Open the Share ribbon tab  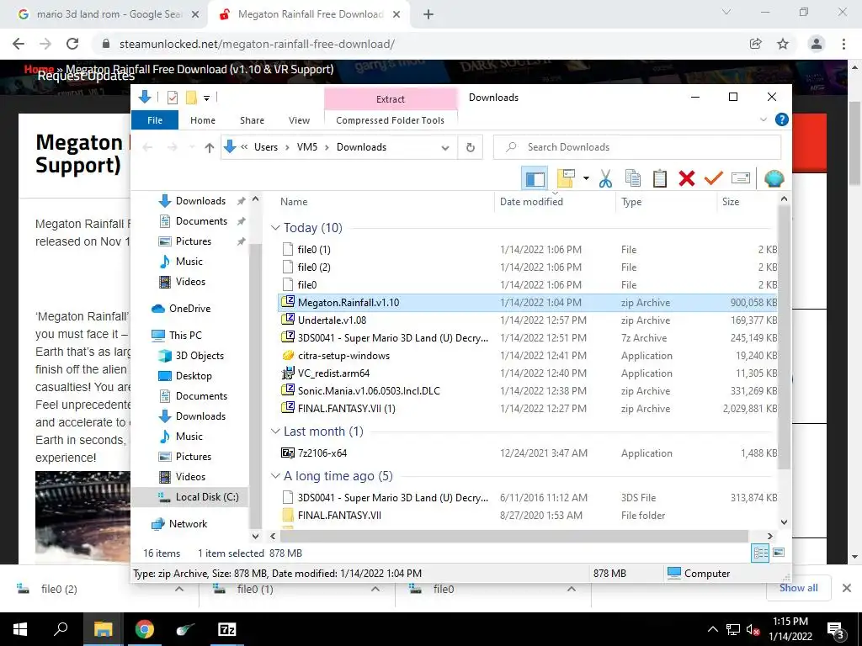252,120
